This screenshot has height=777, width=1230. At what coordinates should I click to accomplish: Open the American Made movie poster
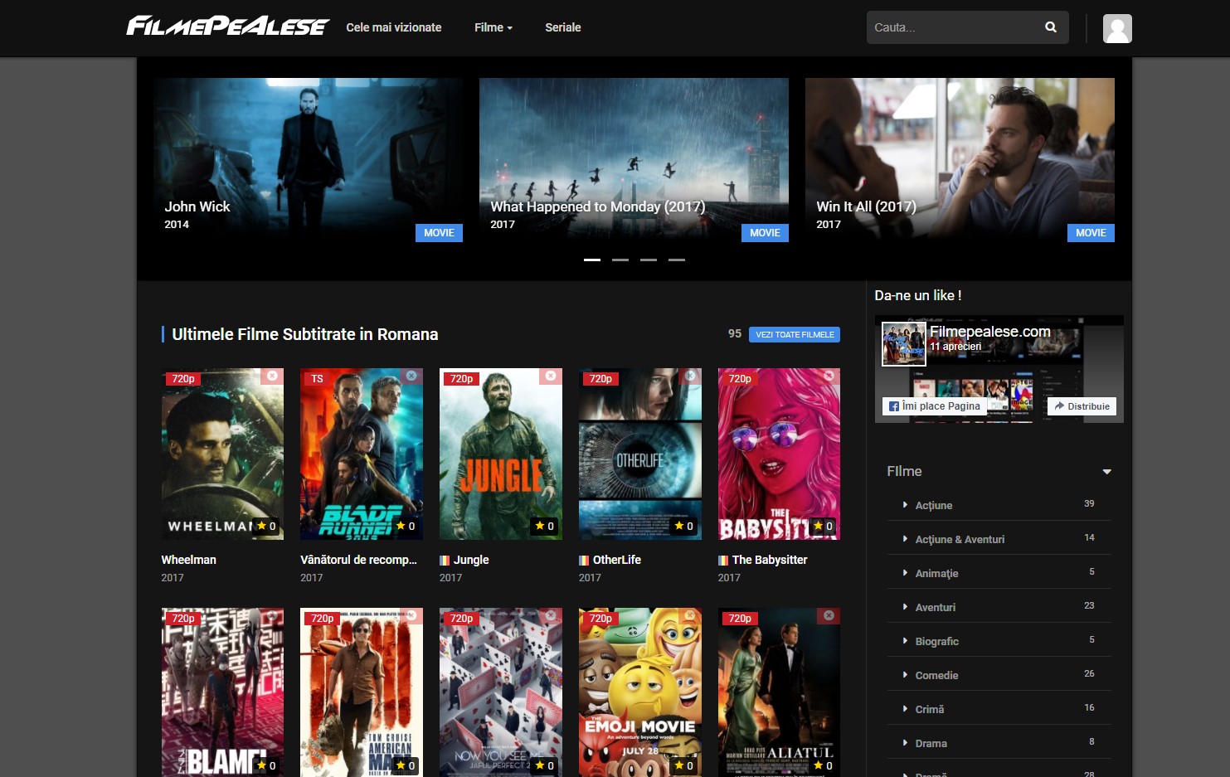[362, 692]
